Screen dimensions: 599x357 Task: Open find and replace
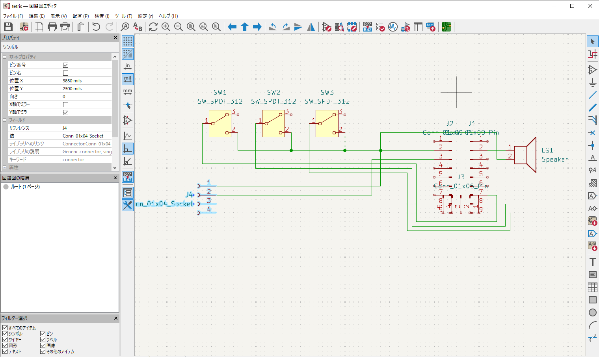138,27
